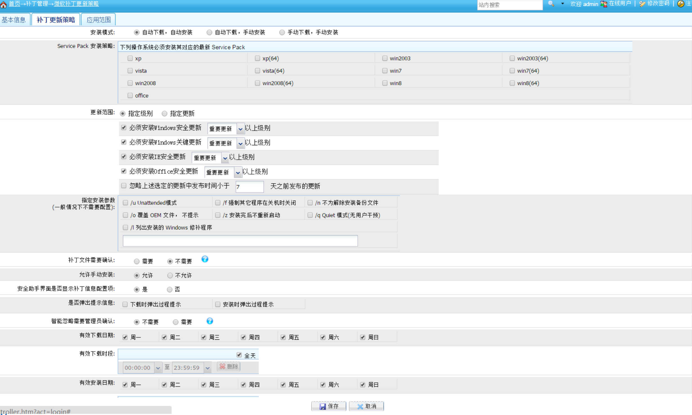Uncheck 周一 in 有效安装日期

click(125, 385)
